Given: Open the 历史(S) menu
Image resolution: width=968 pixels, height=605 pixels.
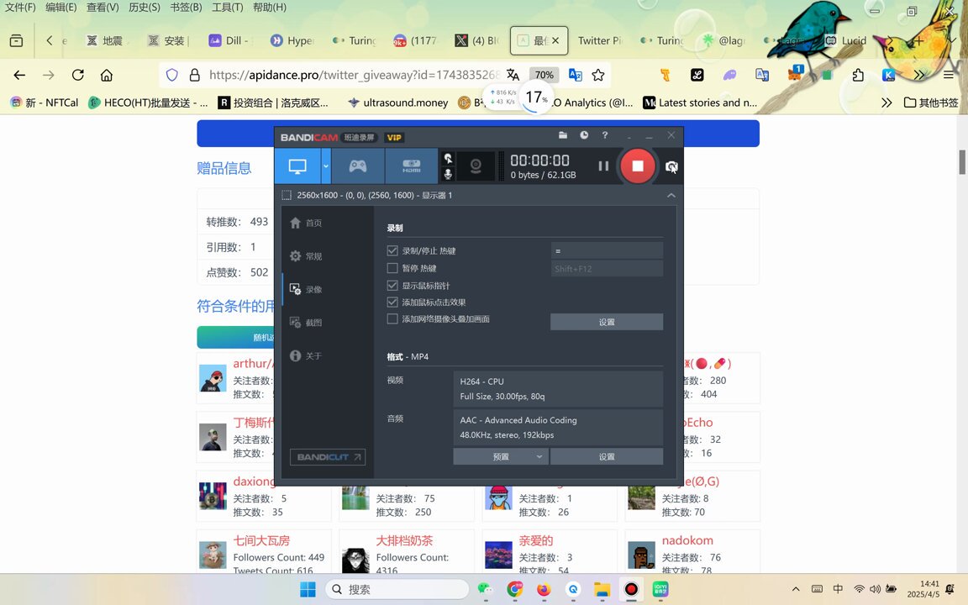Looking at the screenshot, I should (145, 8).
